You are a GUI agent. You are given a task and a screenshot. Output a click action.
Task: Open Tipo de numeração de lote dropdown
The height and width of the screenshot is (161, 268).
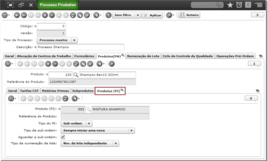click(x=90, y=143)
